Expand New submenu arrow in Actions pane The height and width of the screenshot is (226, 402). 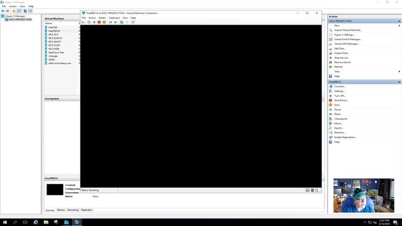(x=399, y=26)
